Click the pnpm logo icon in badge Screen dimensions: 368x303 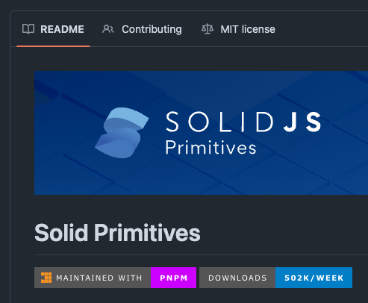point(46,278)
